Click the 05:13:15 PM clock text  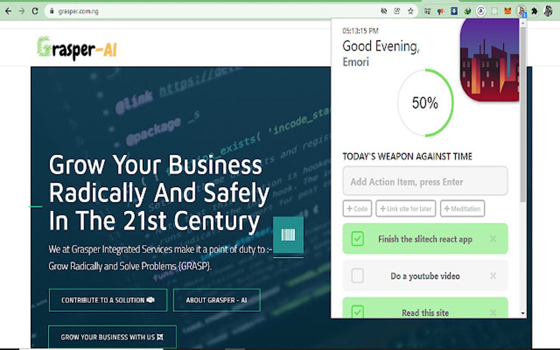click(360, 31)
